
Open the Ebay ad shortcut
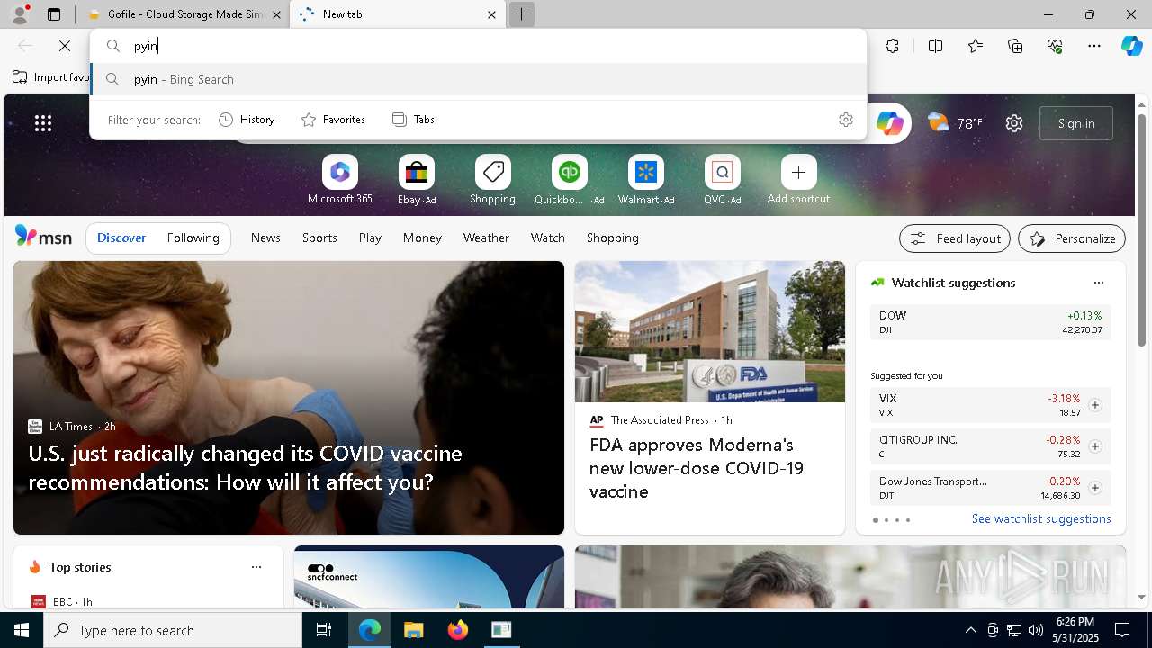[417, 180]
